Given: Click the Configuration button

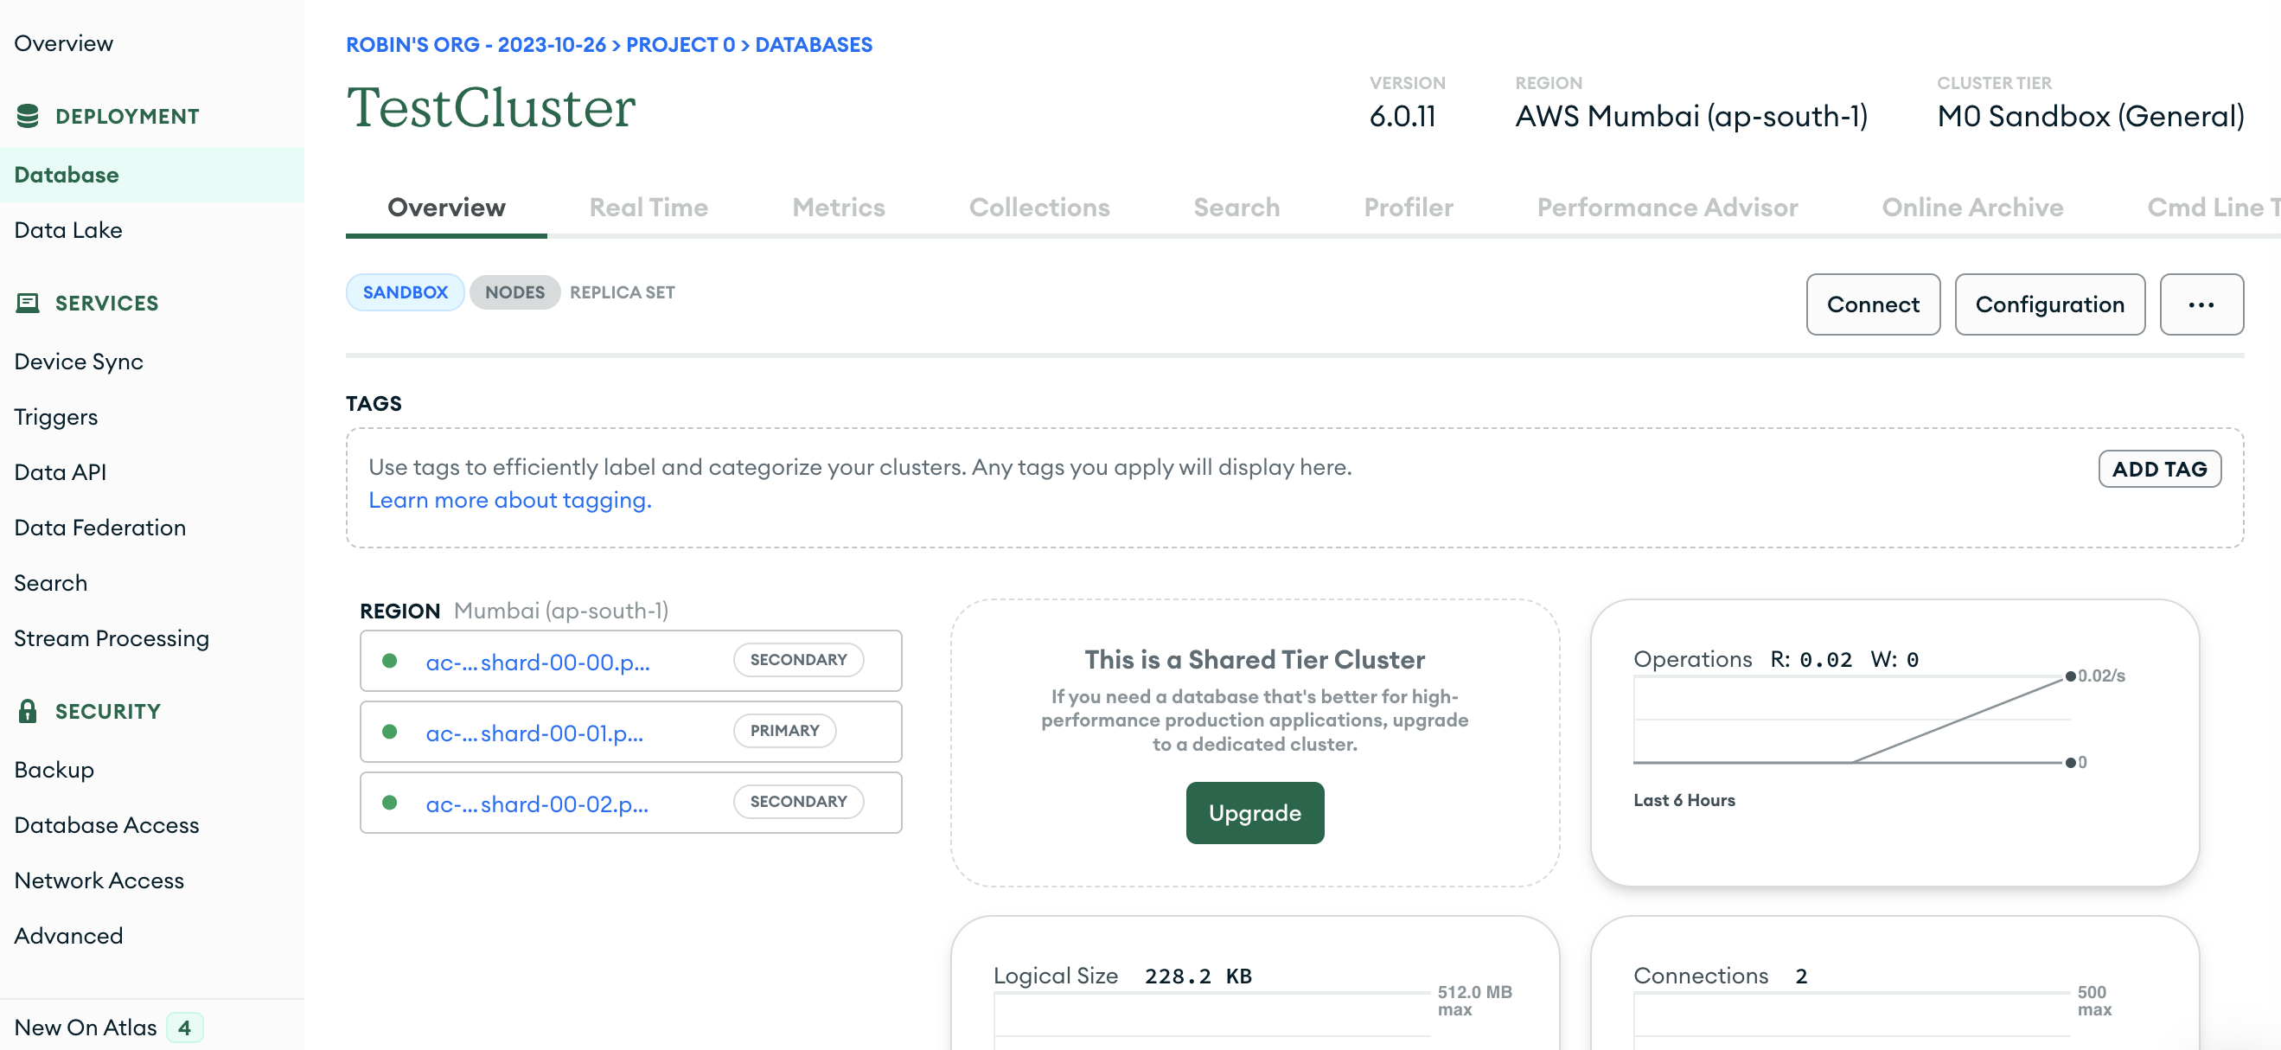Looking at the screenshot, I should [2049, 304].
